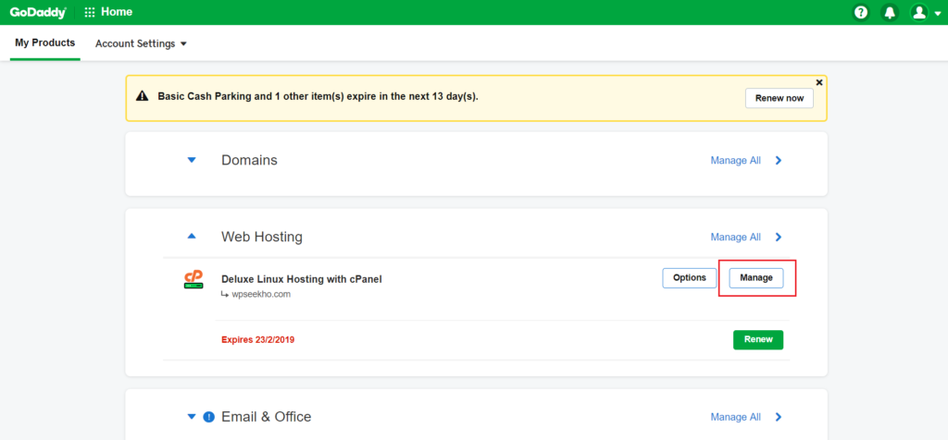The image size is (948, 440).
Task: Click the cPanel hosting product icon
Action: (193, 279)
